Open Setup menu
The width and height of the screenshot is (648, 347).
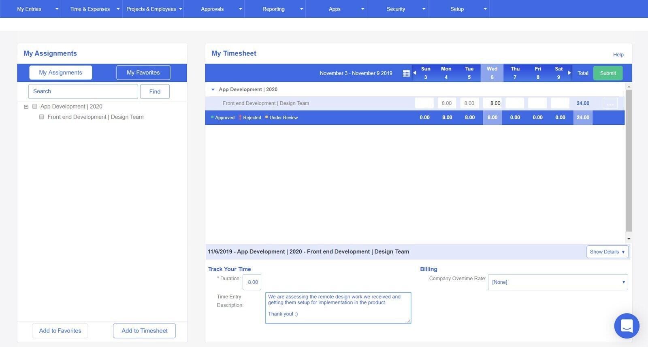coord(458,9)
